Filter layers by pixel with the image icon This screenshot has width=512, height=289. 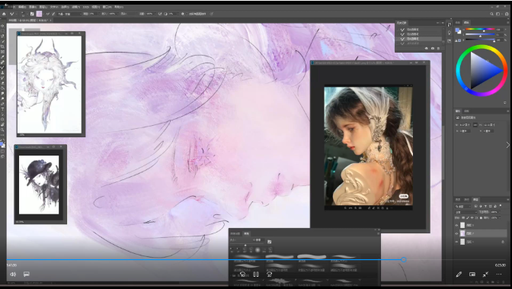475,207
